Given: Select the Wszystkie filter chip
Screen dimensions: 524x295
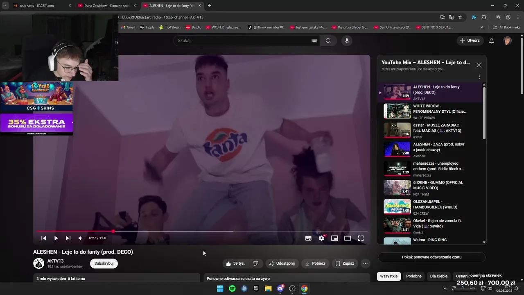Looking at the screenshot, I should tap(389, 276).
